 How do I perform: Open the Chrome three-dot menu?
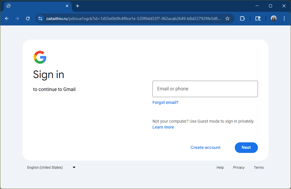[284, 18]
